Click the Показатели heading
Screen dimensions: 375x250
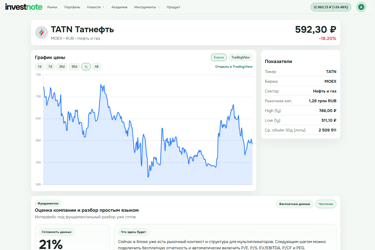point(278,61)
